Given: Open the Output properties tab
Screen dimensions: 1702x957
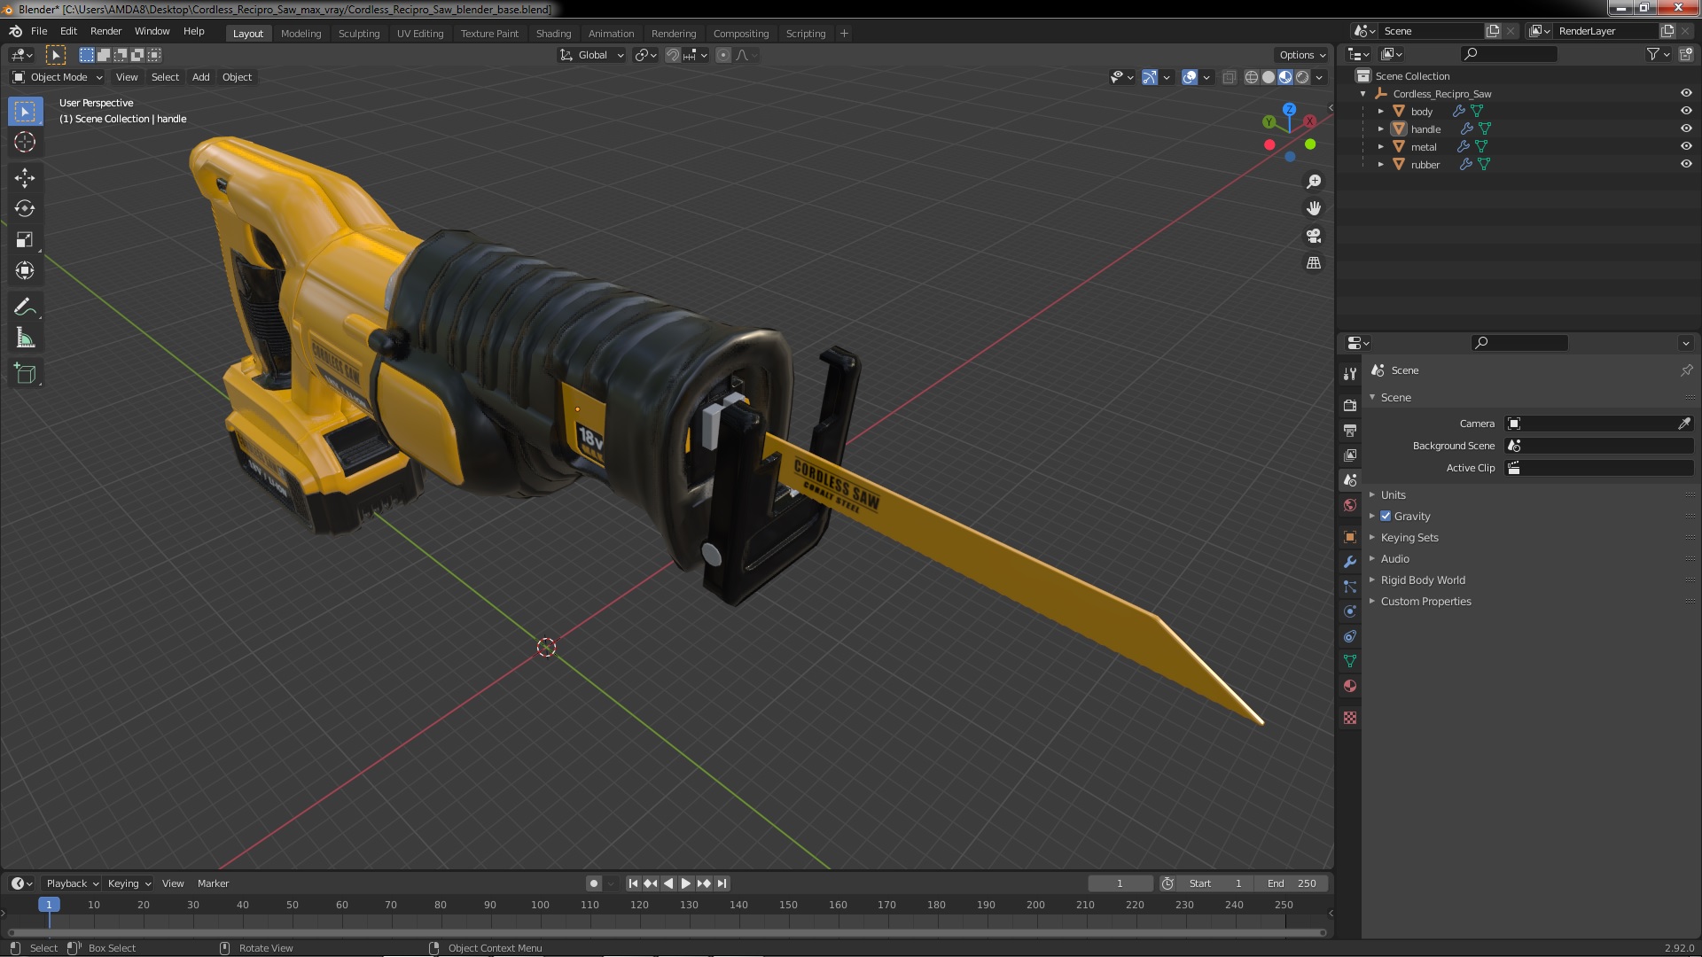Looking at the screenshot, I should coord(1350,430).
